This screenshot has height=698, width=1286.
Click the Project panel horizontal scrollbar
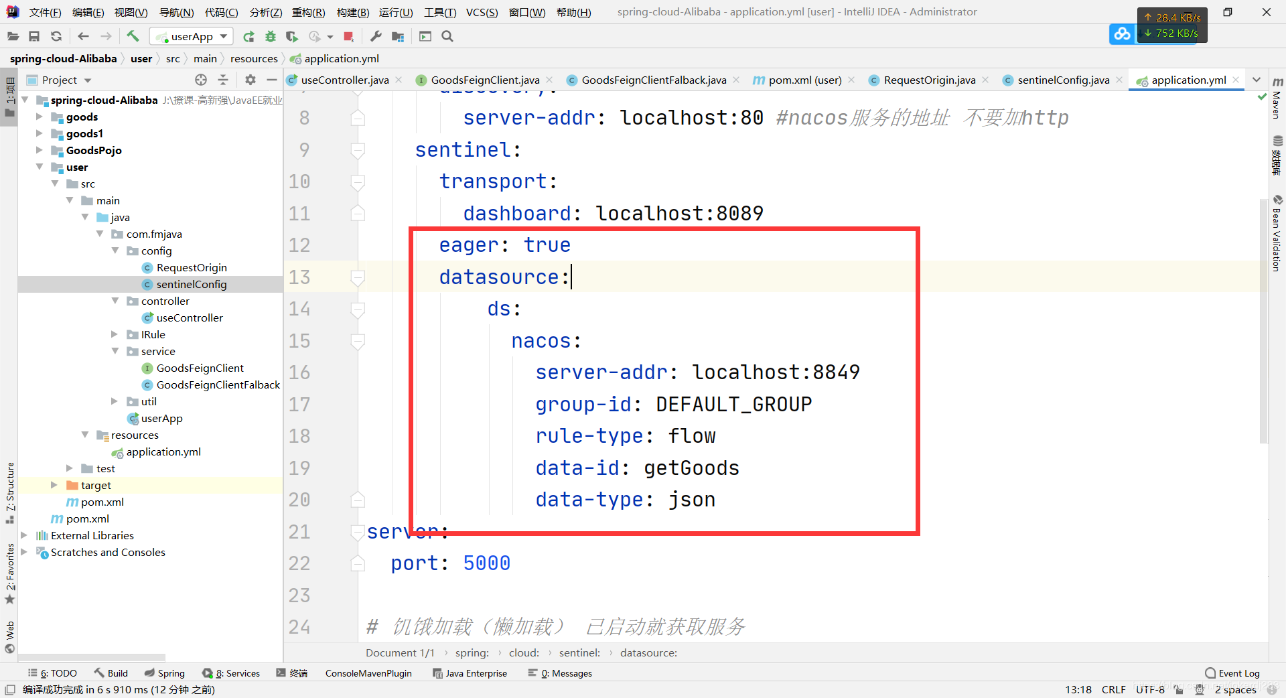point(92,658)
